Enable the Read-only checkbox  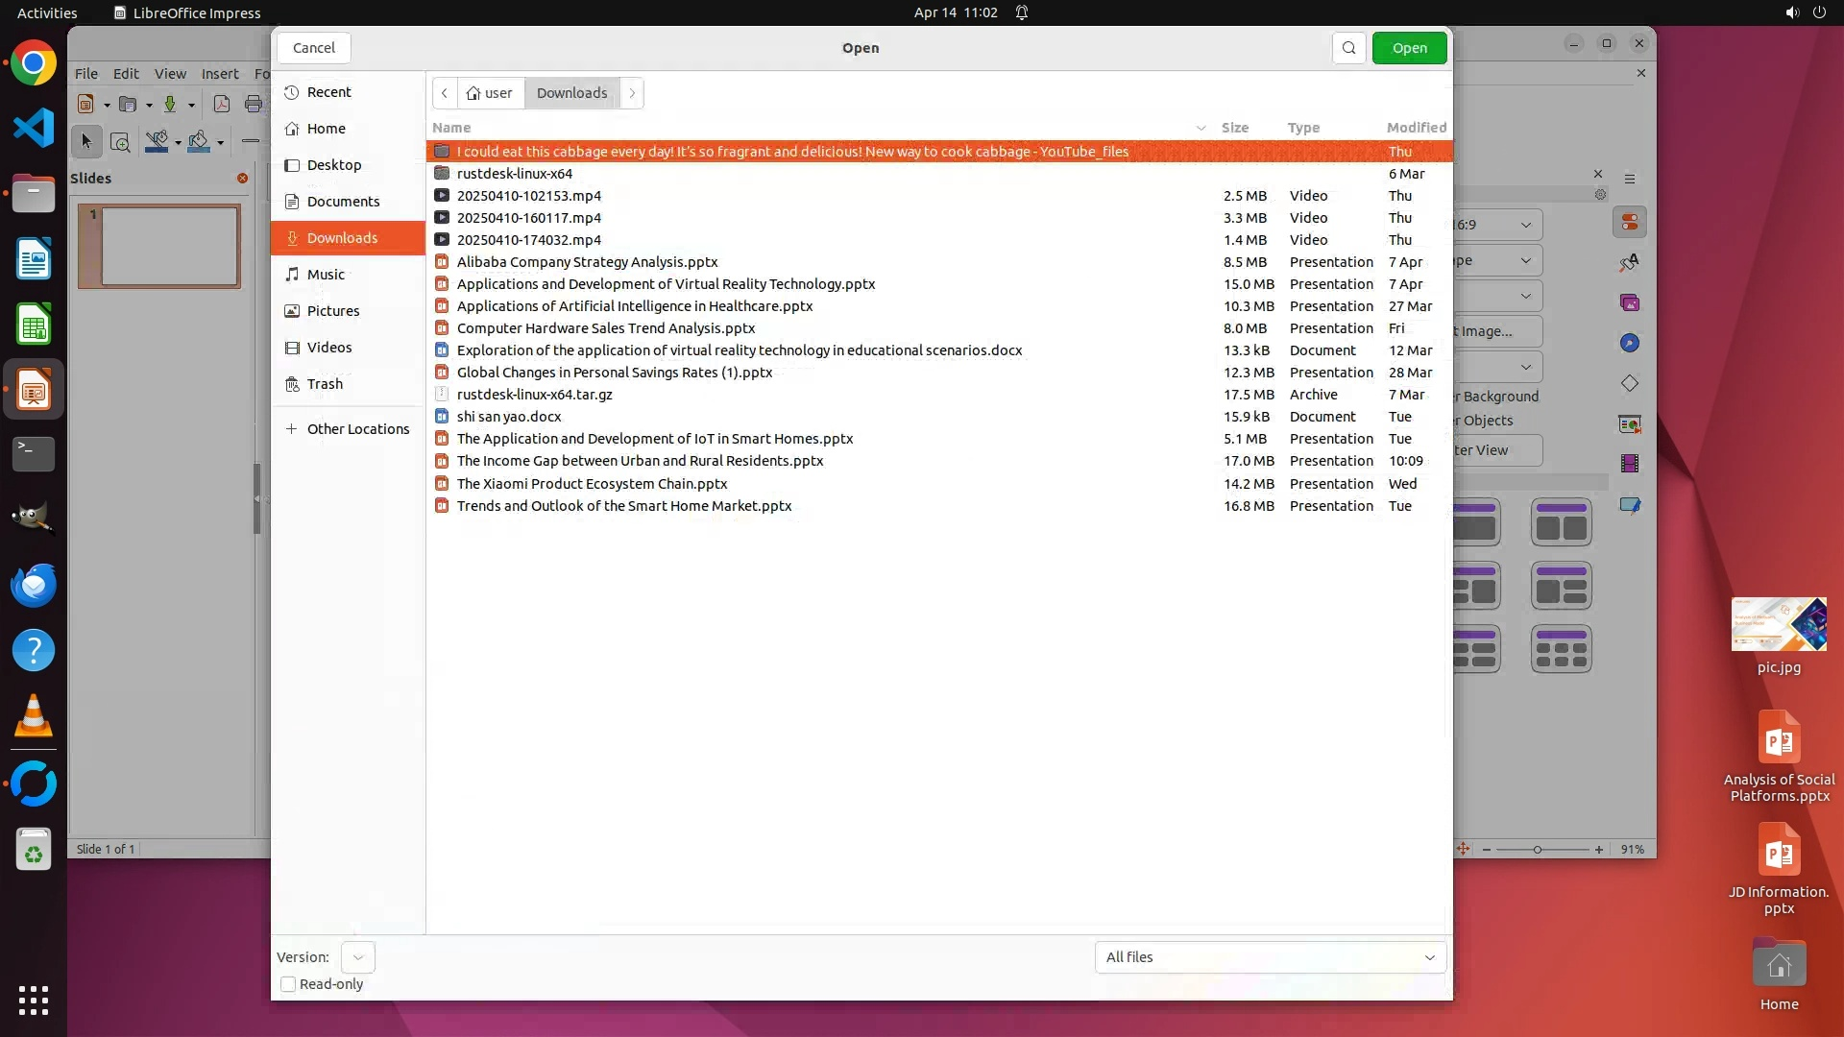tap(288, 984)
